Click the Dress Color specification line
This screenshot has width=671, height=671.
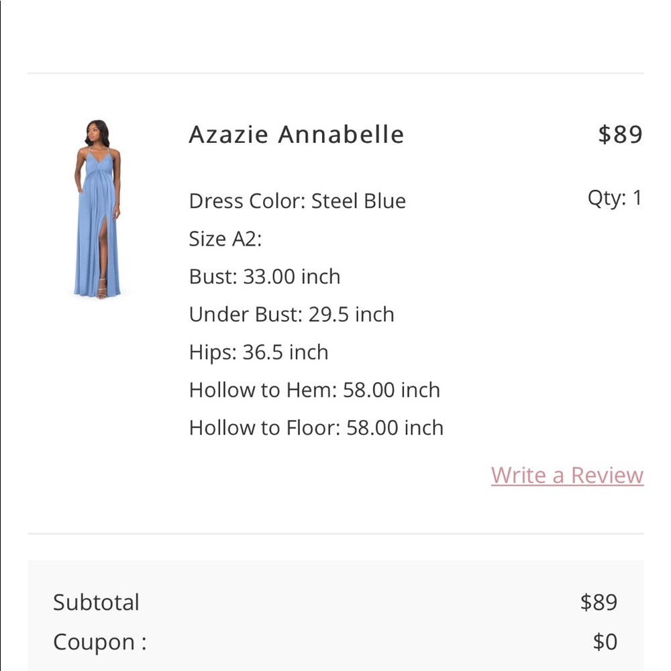297,201
